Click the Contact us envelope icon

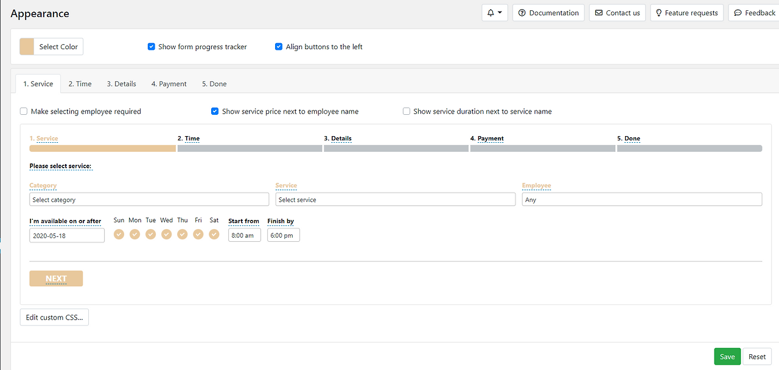pos(599,13)
